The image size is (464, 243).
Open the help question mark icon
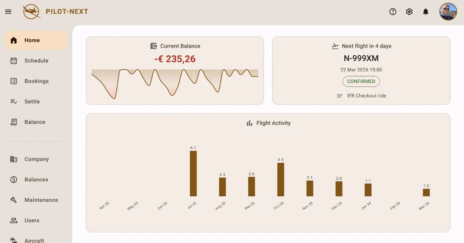(x=393, y=12)
